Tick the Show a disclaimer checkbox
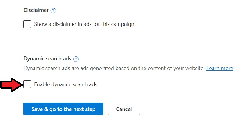This screenshot has width=251, height=121. click(27, 24)
